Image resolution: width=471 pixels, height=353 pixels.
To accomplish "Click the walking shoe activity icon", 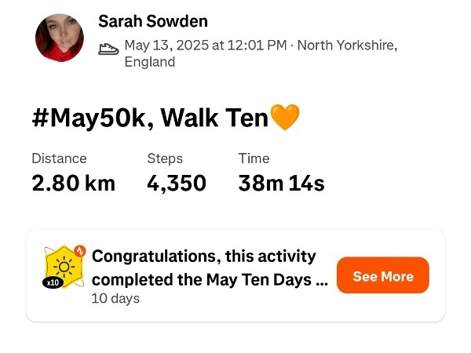I will click(x=108, y=49).
